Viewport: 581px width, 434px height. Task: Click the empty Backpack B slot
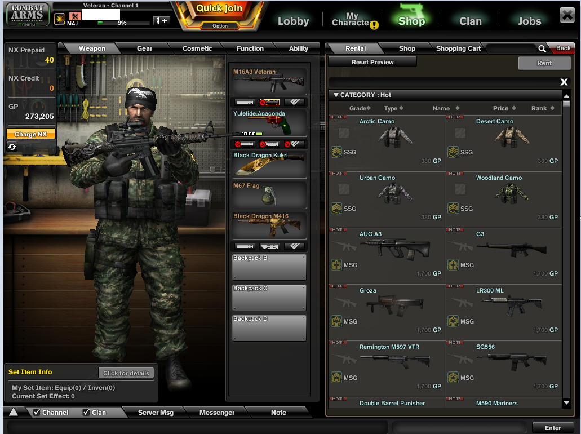tap(269, 267)
